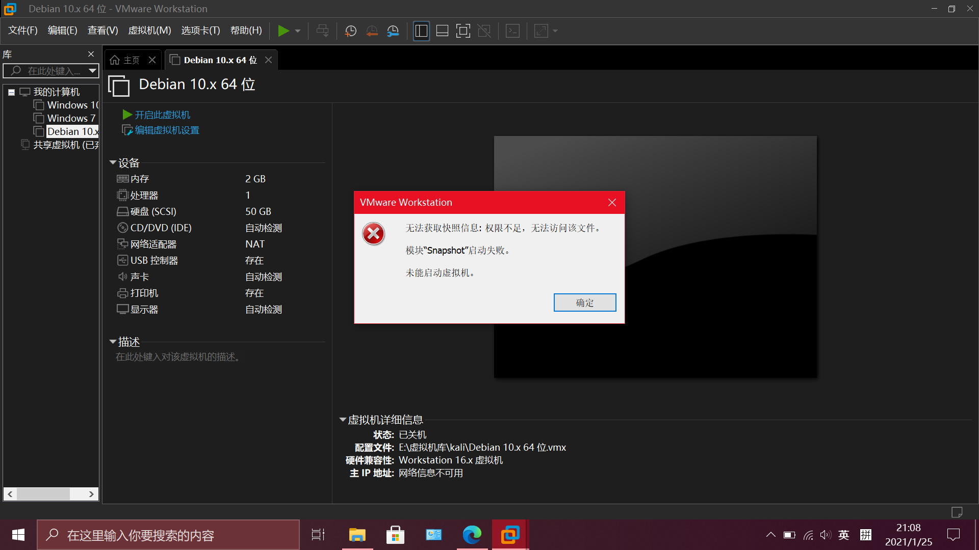Image resolution: width=979 pixels, height=550 pixels.
Task: Click the message log icon in status bar
Action: pyautogui.click(x=957, y=512)
